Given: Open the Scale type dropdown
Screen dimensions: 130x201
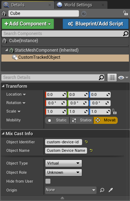Looking at the screenshot, I should (19, 111).
